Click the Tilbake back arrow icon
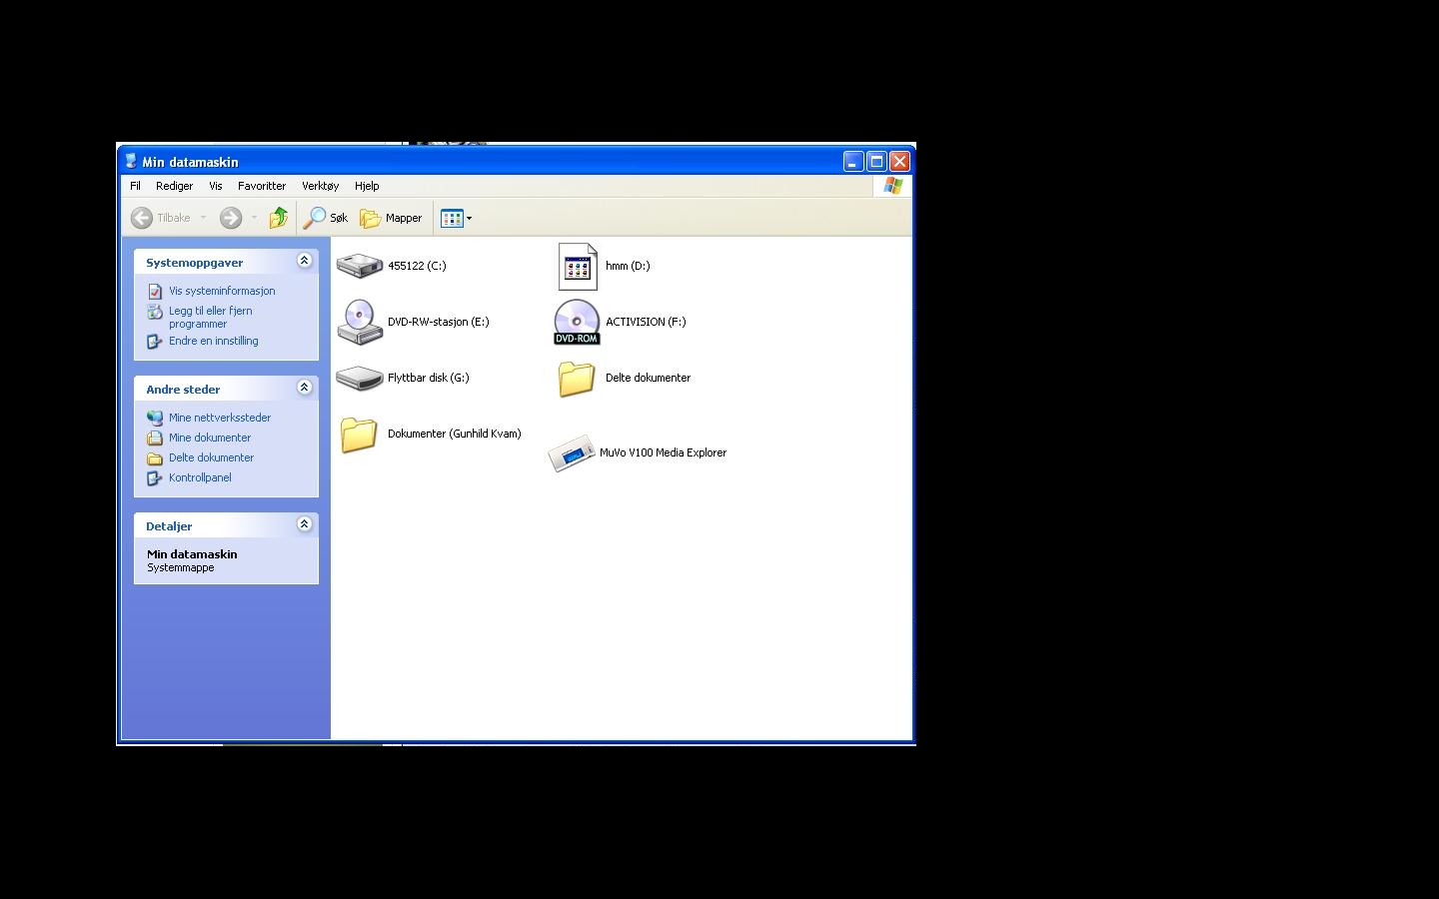 point(142,218)
